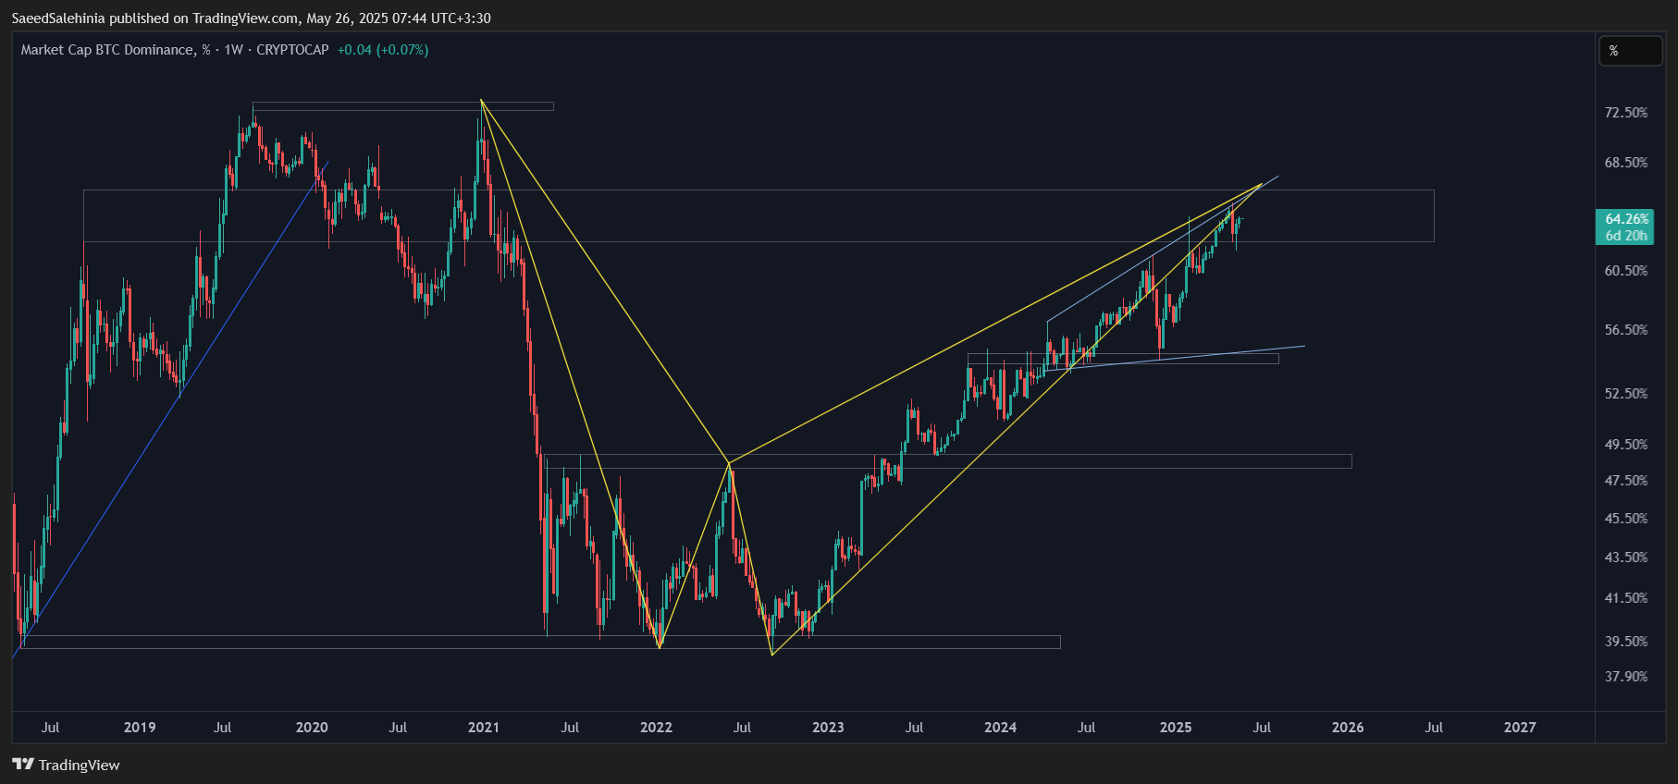Click the 2027 time axis label
The width and height of the screenshot is (1678, 784).
(x=1520, y=728)
